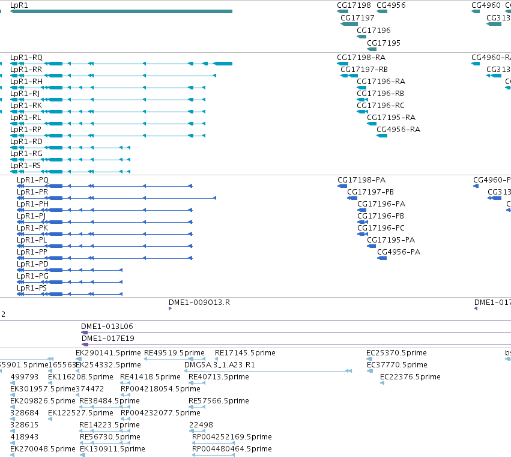Click protein LpR1-PP
The width and height of the screenshot is (511, 458).
104,258
